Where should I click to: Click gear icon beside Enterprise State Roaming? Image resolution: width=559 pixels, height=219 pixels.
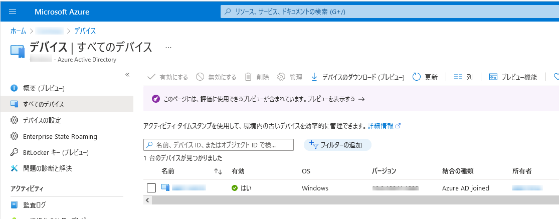(x=14, y=136)
